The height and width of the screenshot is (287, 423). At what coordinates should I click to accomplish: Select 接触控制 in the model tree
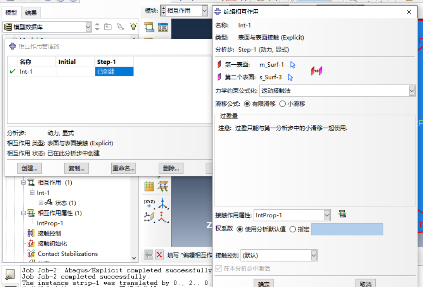49,234
